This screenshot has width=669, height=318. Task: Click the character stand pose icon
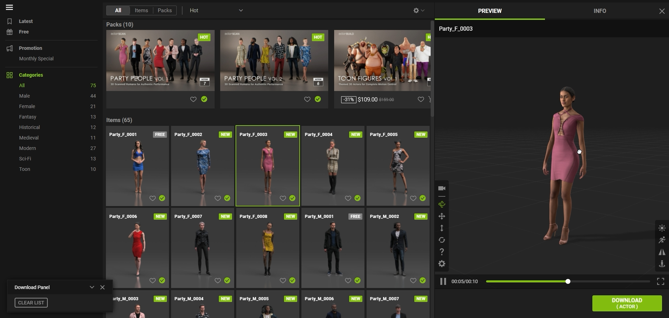[662, 264]
